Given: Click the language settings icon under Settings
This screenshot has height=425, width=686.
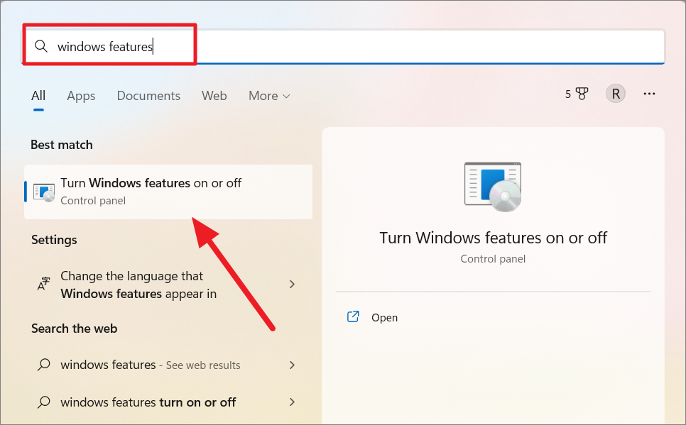Looking at the screenshot, I should click(43, 284).
